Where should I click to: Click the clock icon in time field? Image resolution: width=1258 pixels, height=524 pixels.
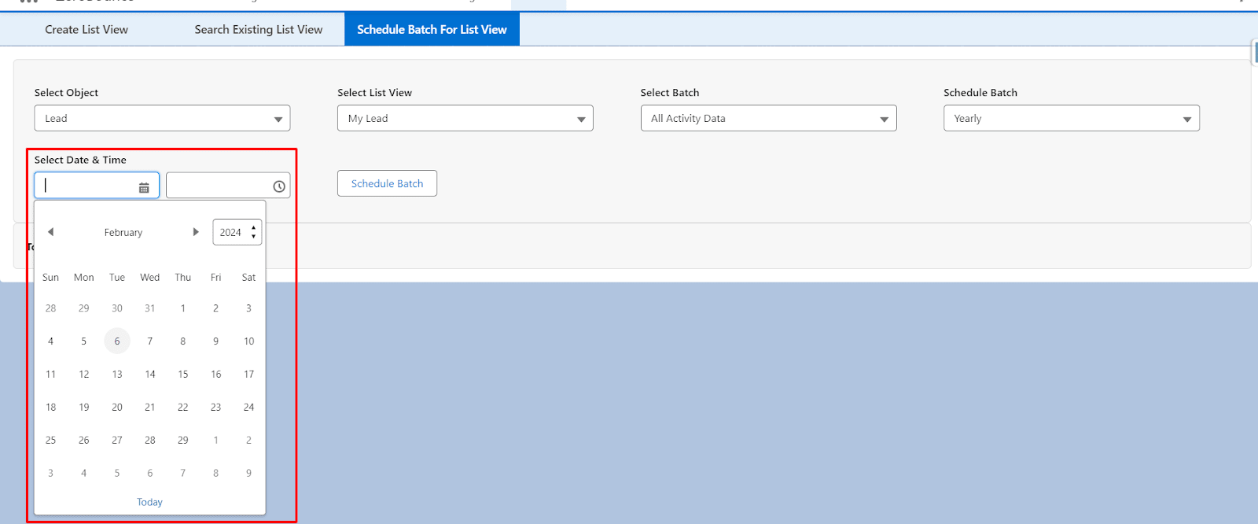click(278, 186)
